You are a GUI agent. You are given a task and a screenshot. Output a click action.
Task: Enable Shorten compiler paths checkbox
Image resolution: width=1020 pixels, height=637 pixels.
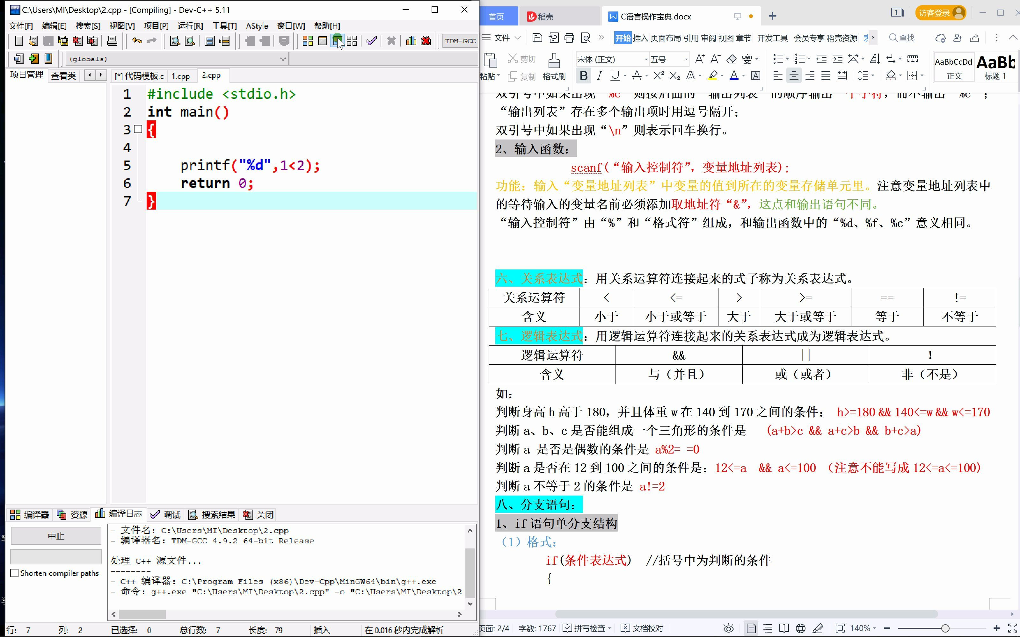coord(15,573)
